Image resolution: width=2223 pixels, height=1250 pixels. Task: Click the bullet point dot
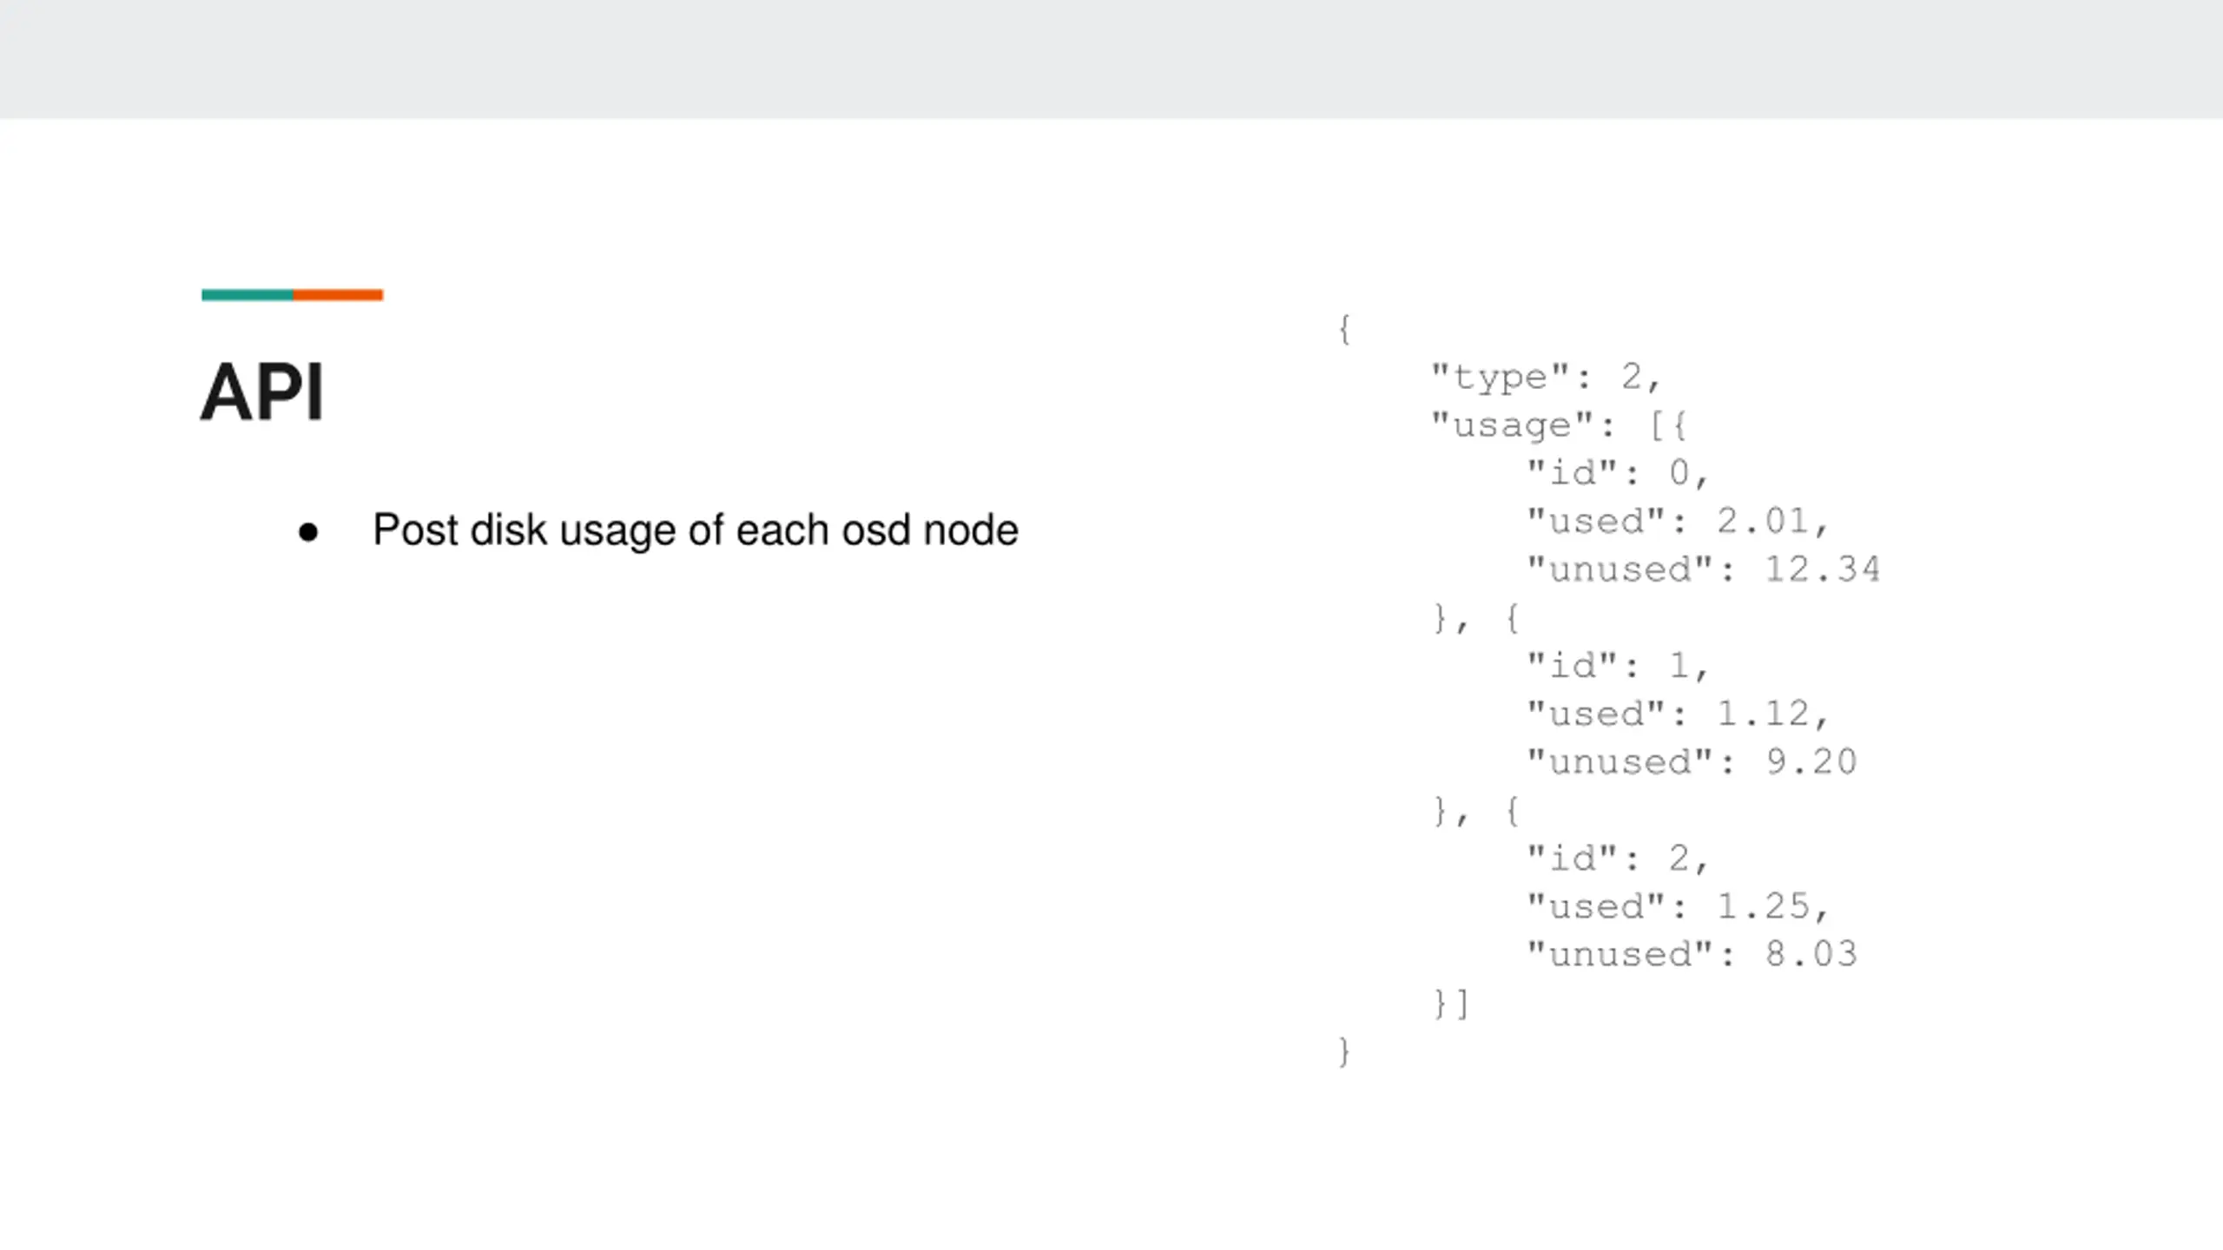tap(307, 531)
